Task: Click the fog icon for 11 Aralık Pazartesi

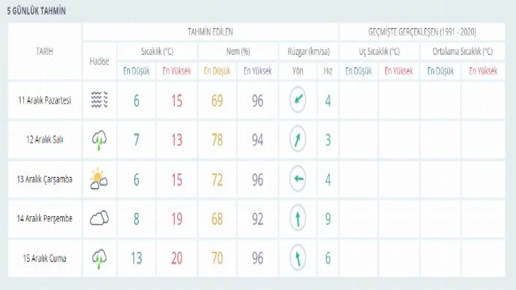Action: [x=99, y=101]
